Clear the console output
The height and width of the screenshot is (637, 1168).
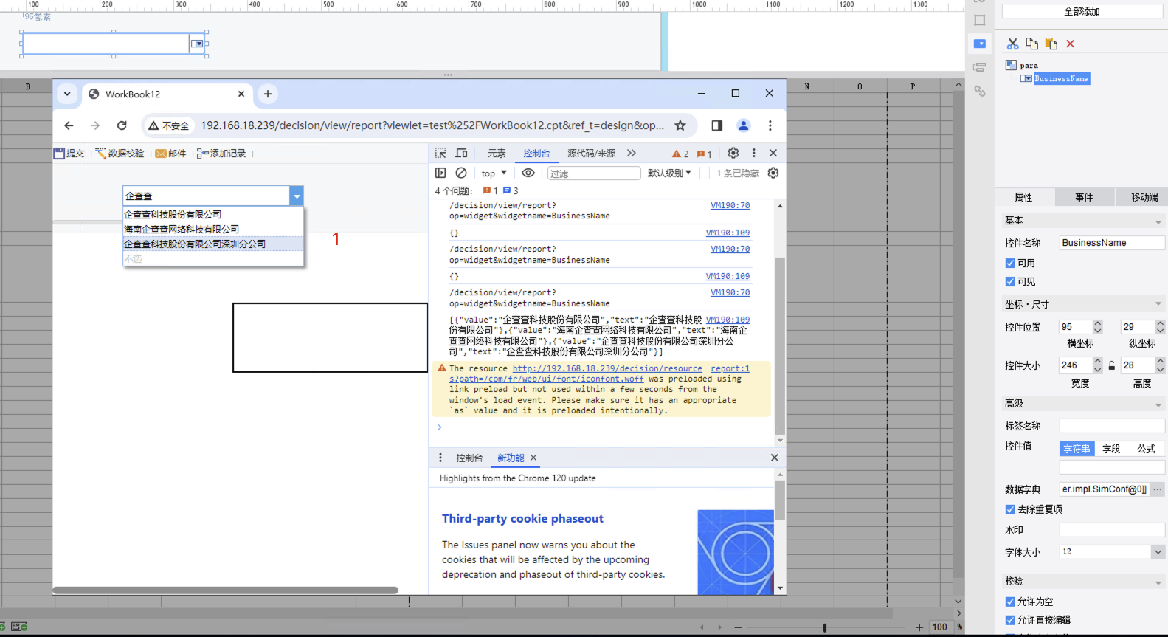(461, 173)
